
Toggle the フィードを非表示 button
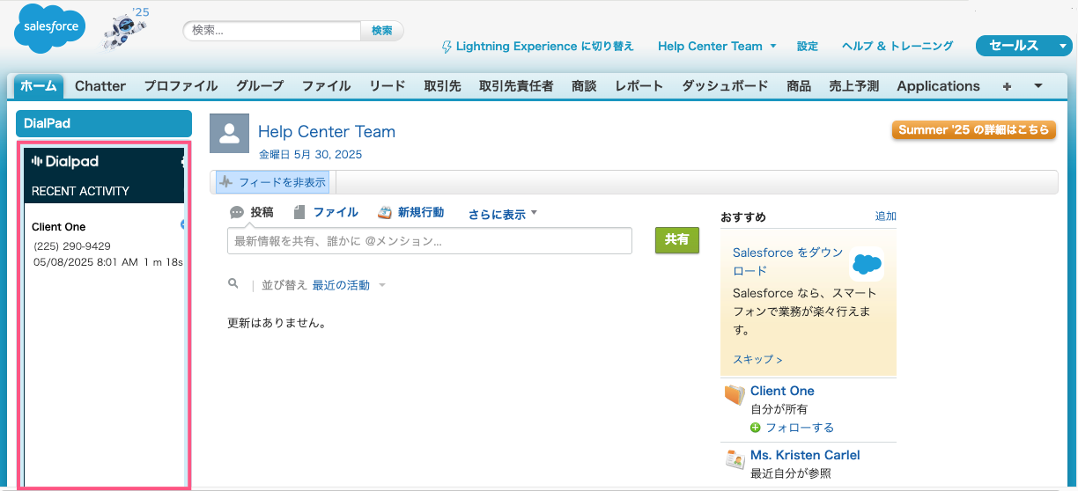[x=272, y=182]
